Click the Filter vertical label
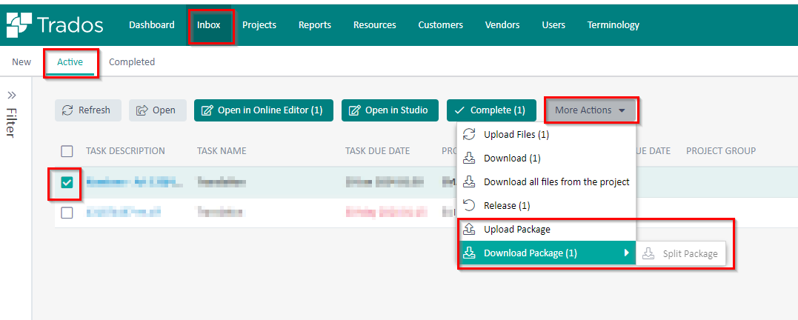 pyautogui.click(x=11, y=122)
